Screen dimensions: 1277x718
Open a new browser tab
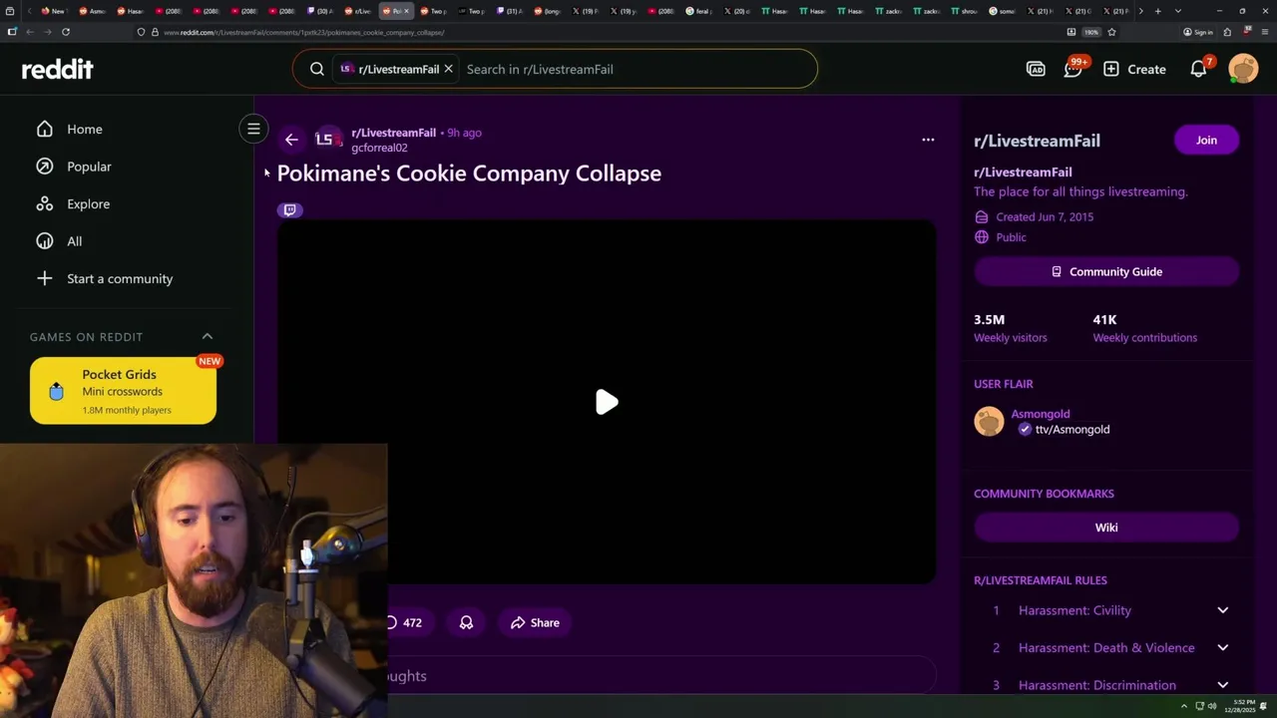[1157, 11]
